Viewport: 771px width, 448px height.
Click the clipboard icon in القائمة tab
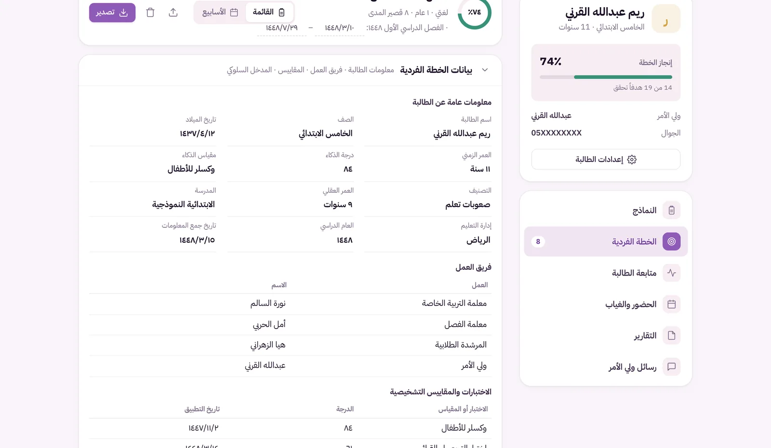[x=282, y=13]
